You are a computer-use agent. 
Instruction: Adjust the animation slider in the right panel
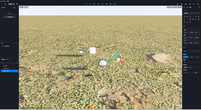click(x=193, y=51)
